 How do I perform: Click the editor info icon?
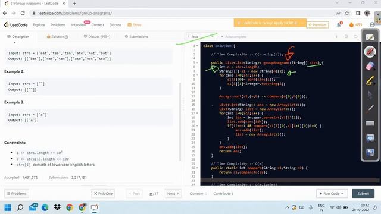(x=336, y=37)
